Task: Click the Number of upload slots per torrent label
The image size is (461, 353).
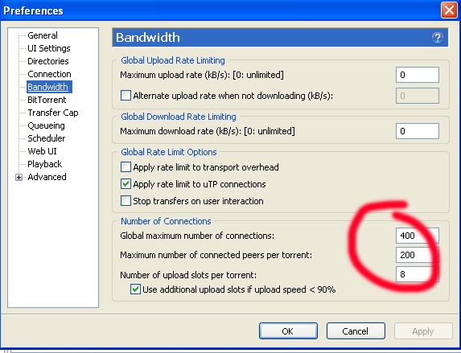Action: 188,275
